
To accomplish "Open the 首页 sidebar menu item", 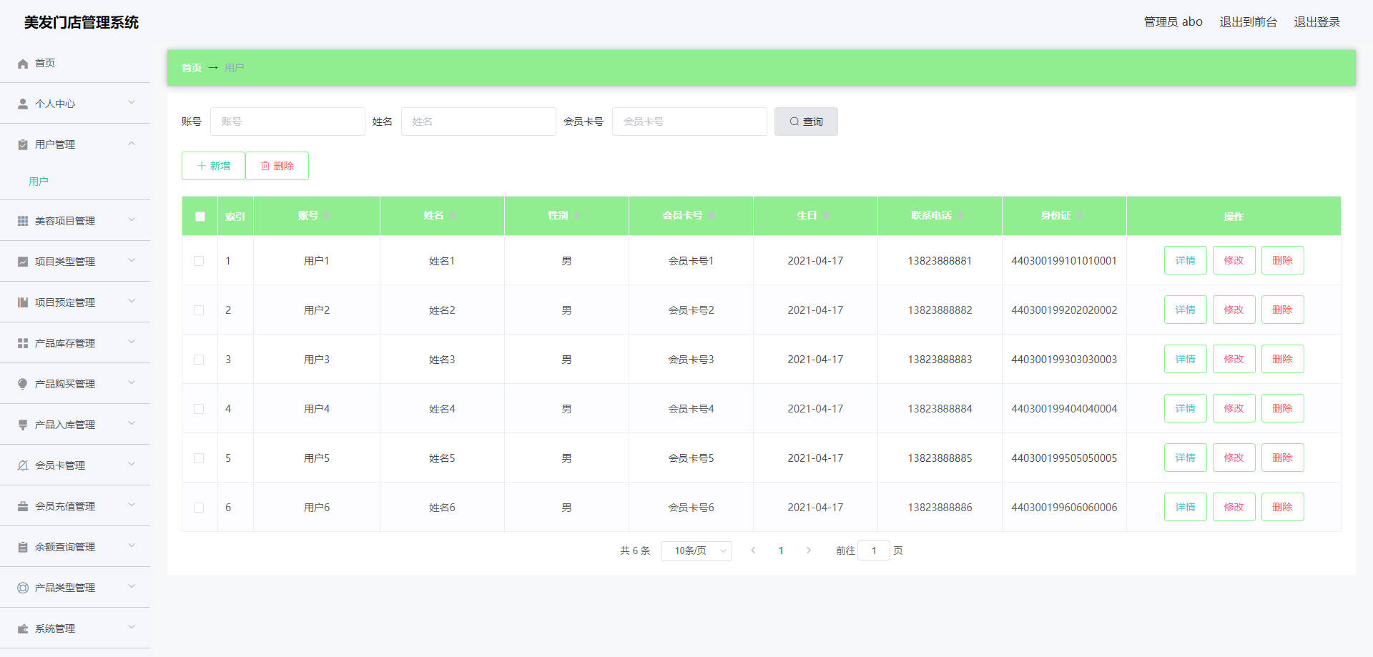I will [x=75, y=63].
